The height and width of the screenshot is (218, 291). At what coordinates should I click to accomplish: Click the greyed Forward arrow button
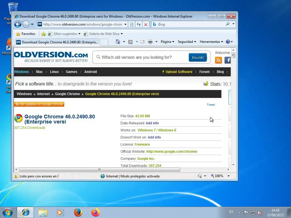point(26,24)
